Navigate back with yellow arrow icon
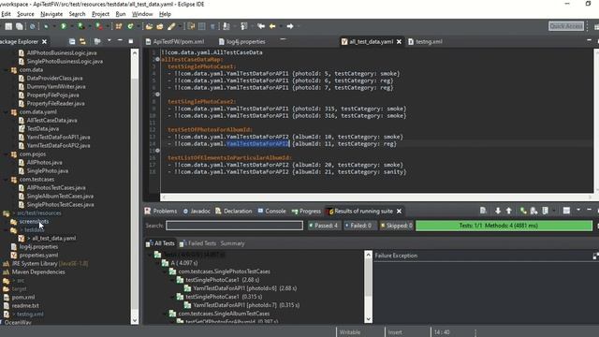Image resolution: width=599 pixels, height=337 pixels. point(272,26)
